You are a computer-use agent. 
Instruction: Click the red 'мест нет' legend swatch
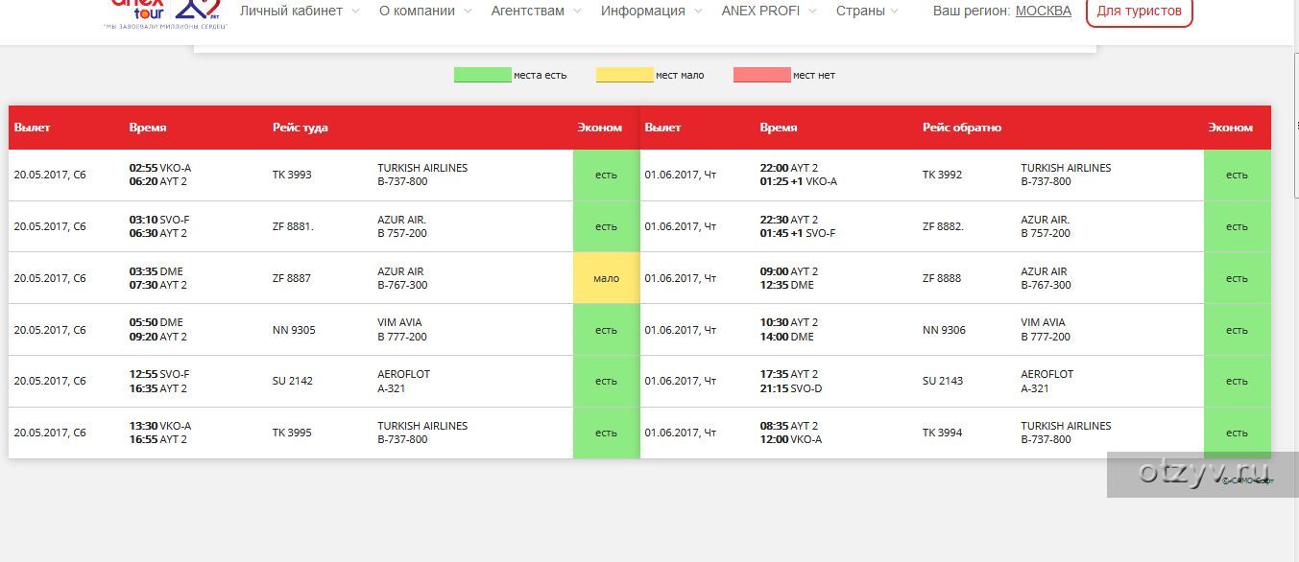point(762,75)
